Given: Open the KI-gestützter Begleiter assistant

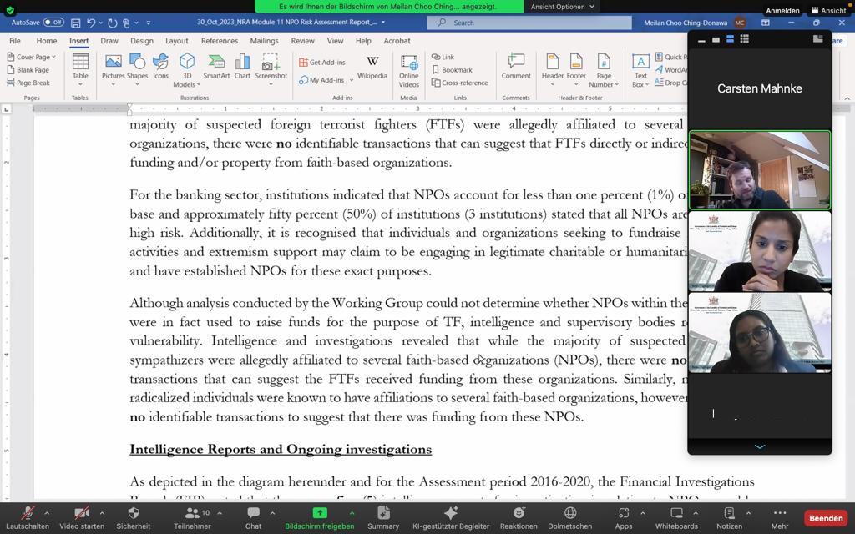Looking at the screenshot, I should coord(451,517).
